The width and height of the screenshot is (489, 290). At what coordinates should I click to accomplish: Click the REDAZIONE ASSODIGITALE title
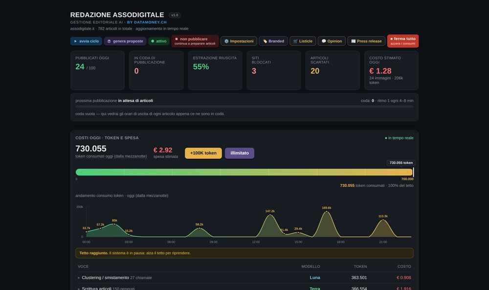pyautogui.click(x=117, y=15)
